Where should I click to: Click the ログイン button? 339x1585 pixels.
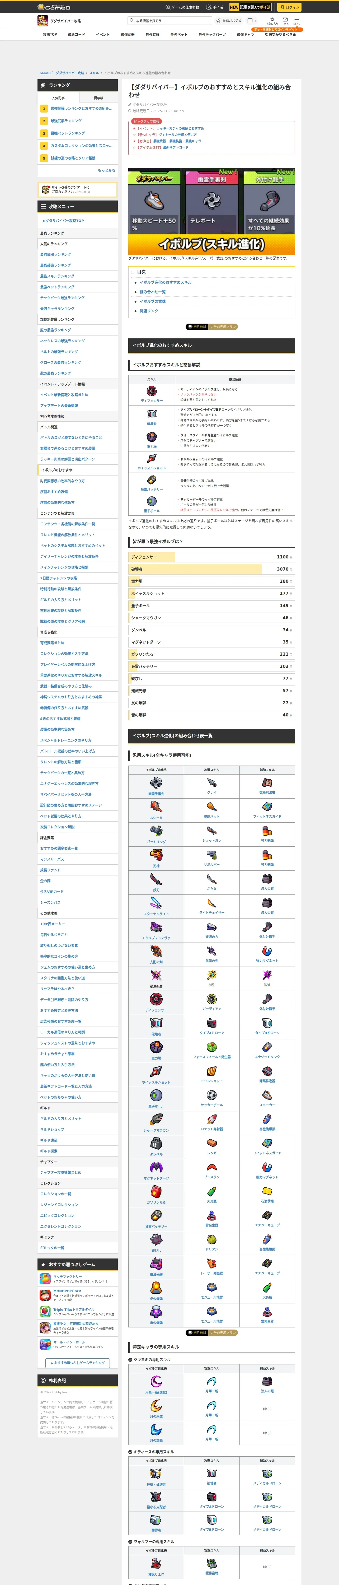pyautogui.click(x=289, y=7)
